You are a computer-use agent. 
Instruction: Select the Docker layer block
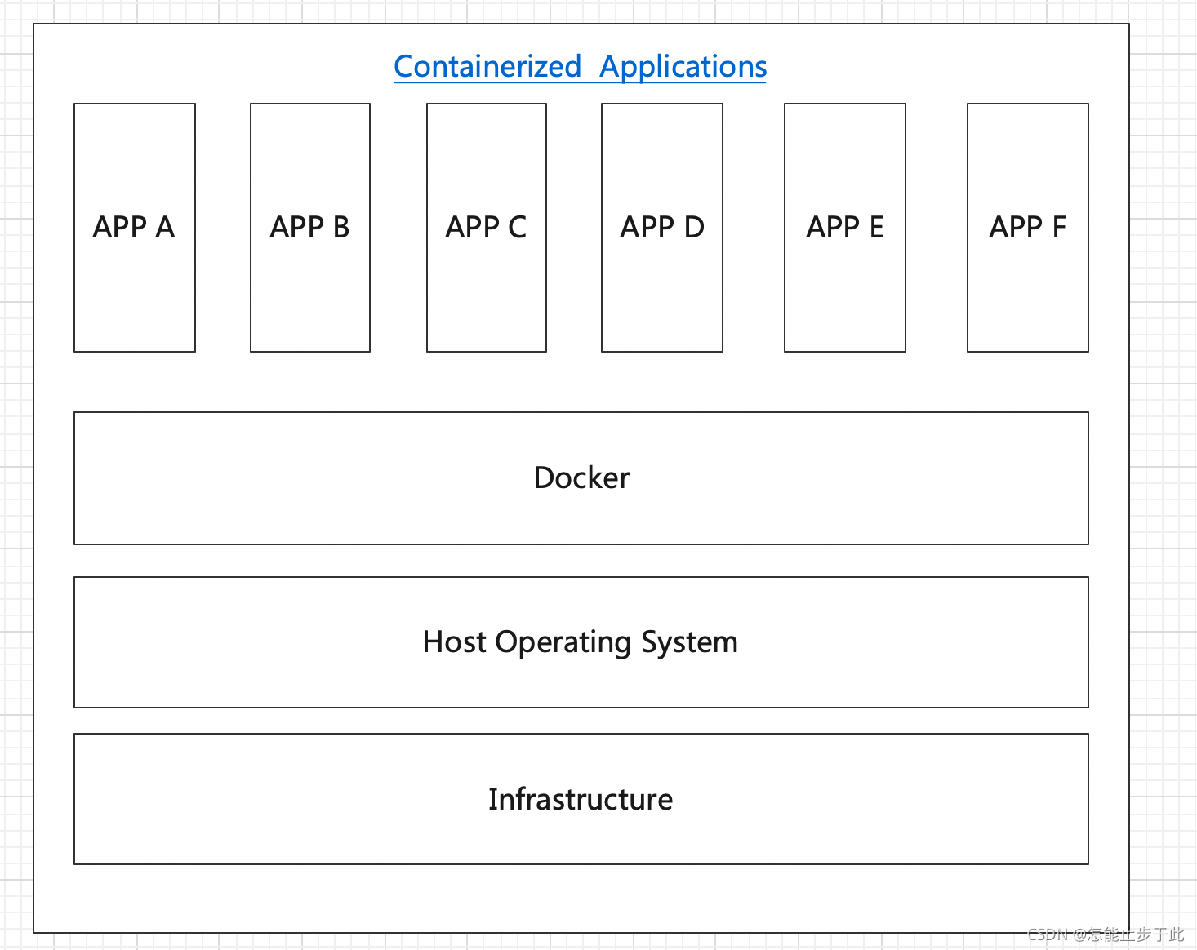[x=581, y=478]
